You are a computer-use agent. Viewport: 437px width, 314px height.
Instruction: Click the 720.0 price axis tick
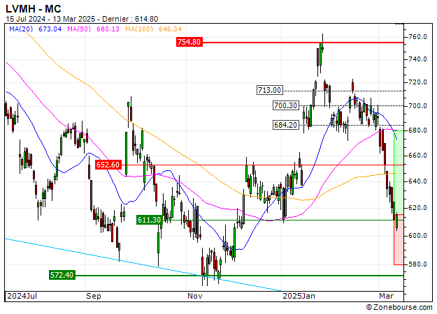(x=417, y=82)
